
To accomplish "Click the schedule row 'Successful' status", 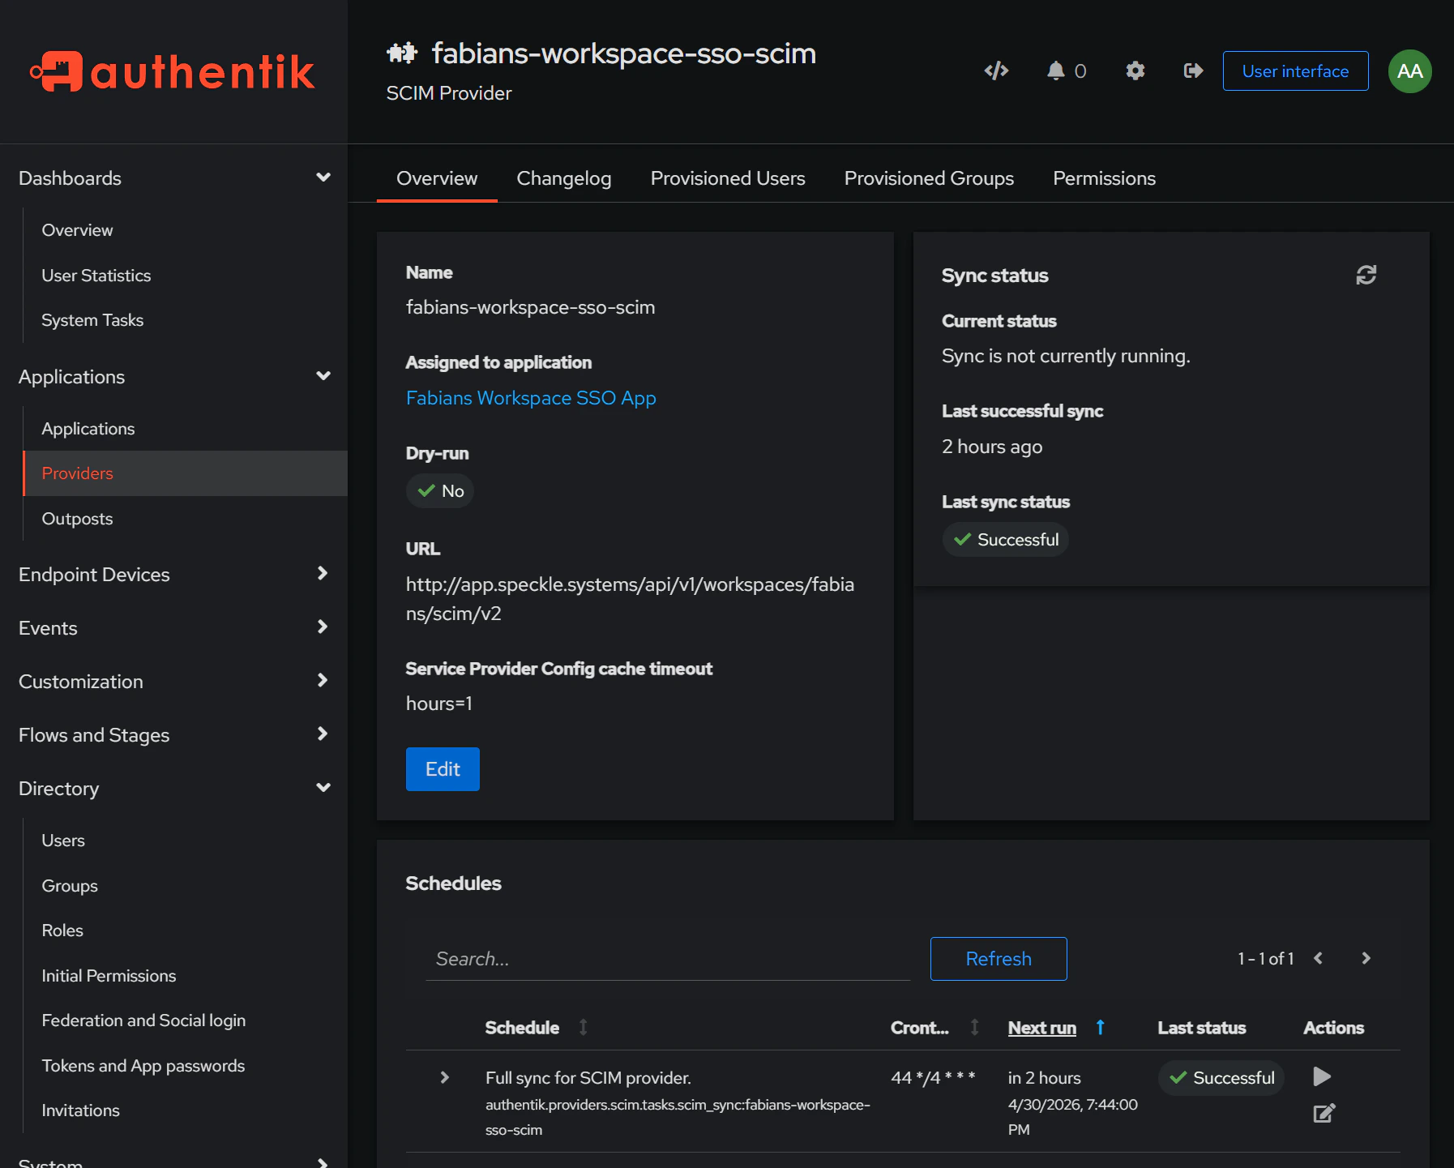I will click(x=1221, y=1078).
